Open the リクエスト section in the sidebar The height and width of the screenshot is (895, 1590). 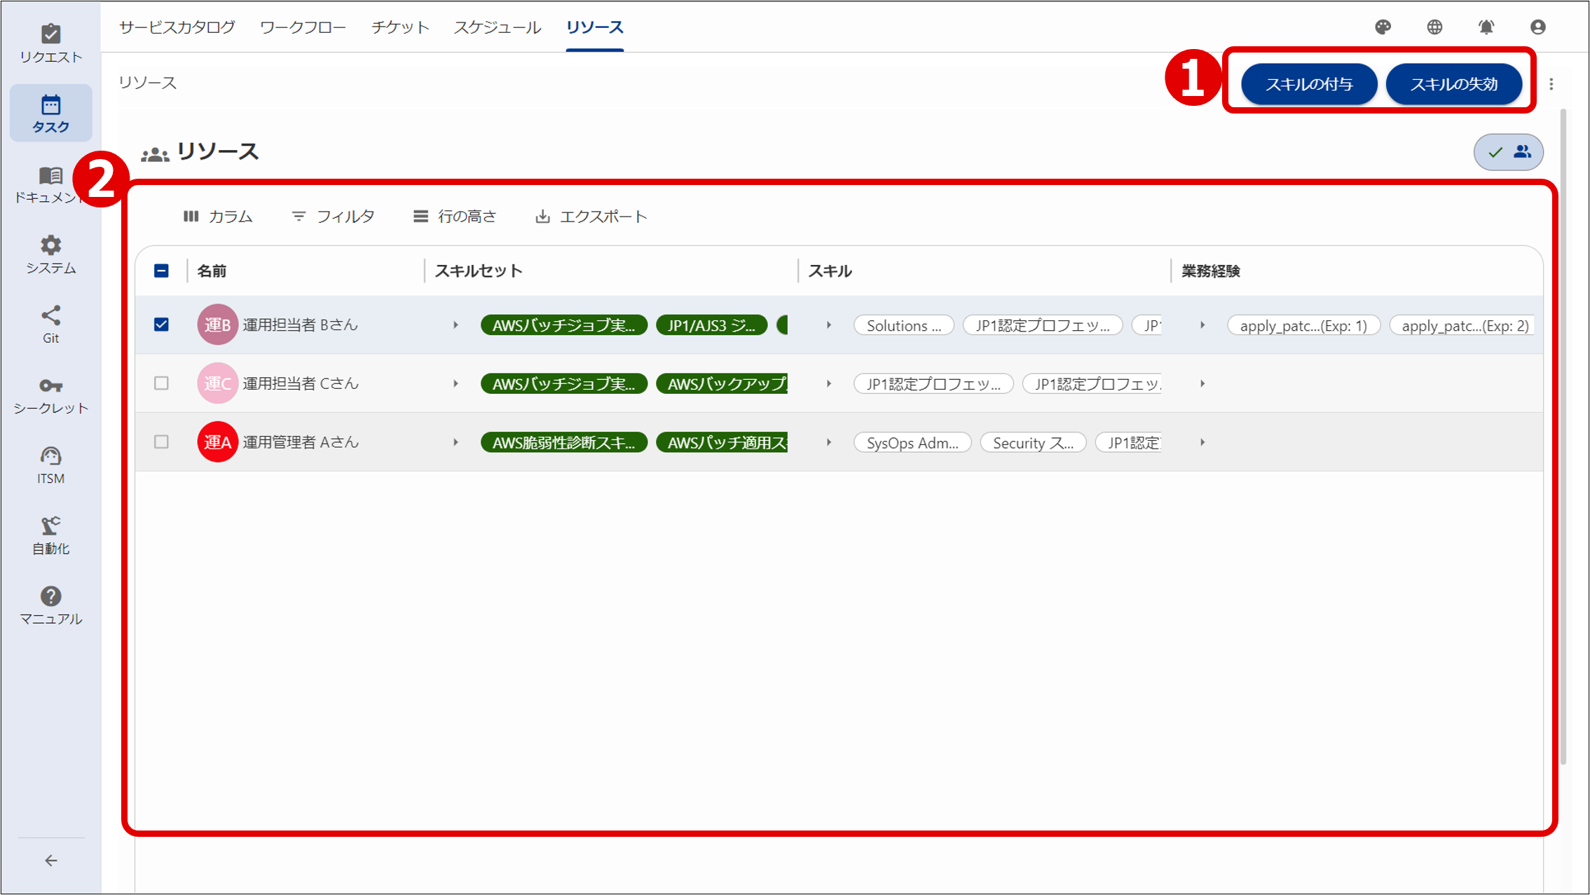(x=50, y=42)
